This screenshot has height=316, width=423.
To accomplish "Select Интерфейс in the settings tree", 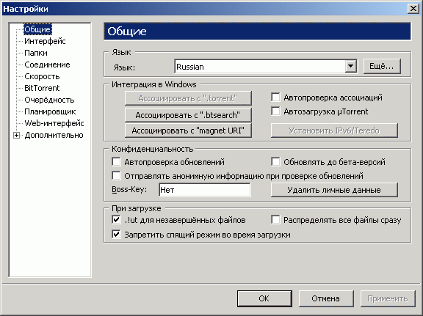I will coord(45,41).
